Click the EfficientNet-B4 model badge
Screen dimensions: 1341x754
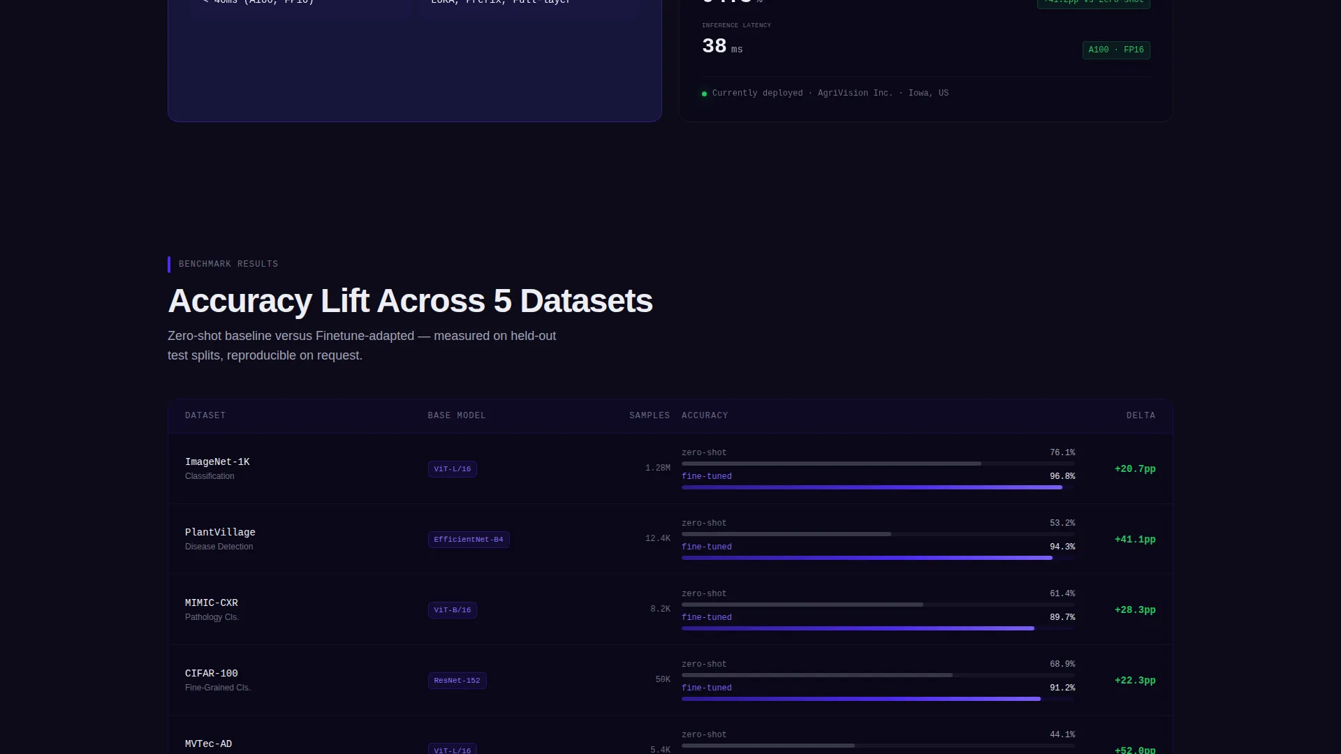[x=469, y=540]
